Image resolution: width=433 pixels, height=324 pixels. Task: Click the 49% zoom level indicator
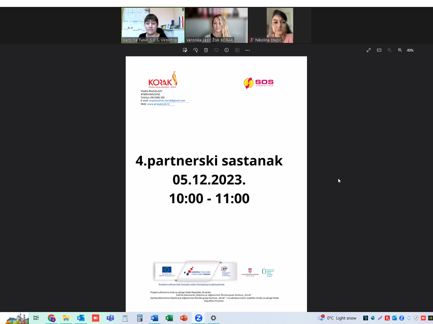(x=410, y=50)
